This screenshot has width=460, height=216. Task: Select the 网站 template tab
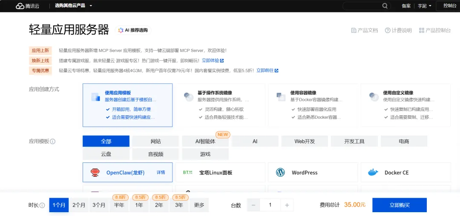click(155, 141)
